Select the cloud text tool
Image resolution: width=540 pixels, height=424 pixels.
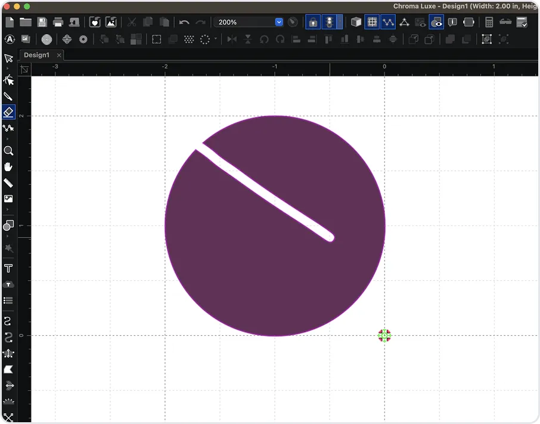[x=8, y=284]
